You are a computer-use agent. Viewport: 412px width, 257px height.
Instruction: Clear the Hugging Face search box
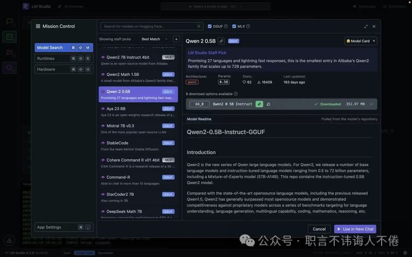pyautogui.click(x=199, y=26)
